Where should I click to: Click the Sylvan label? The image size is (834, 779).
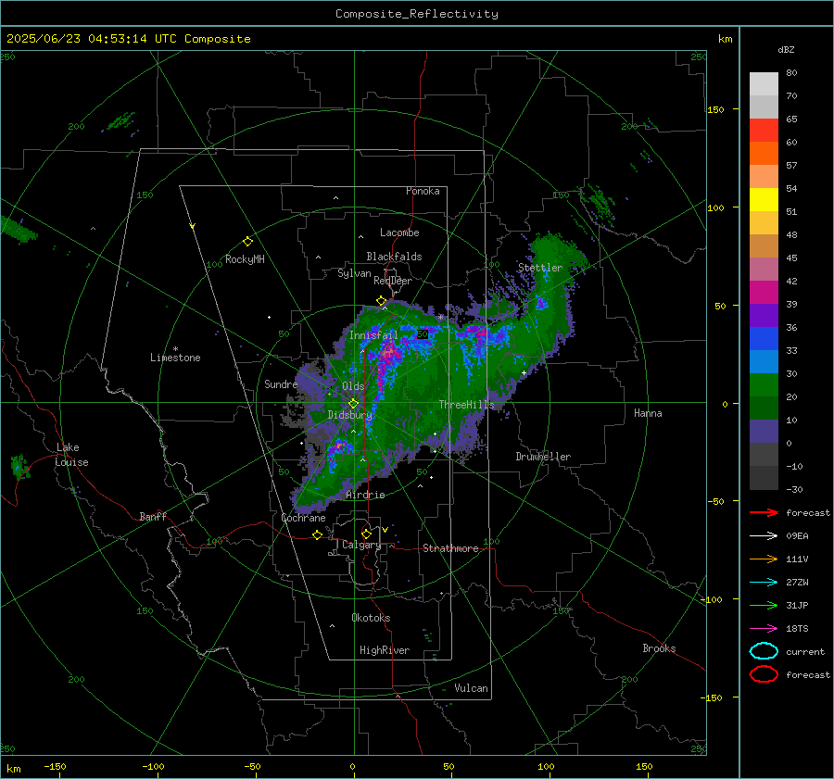click(354, 273)
